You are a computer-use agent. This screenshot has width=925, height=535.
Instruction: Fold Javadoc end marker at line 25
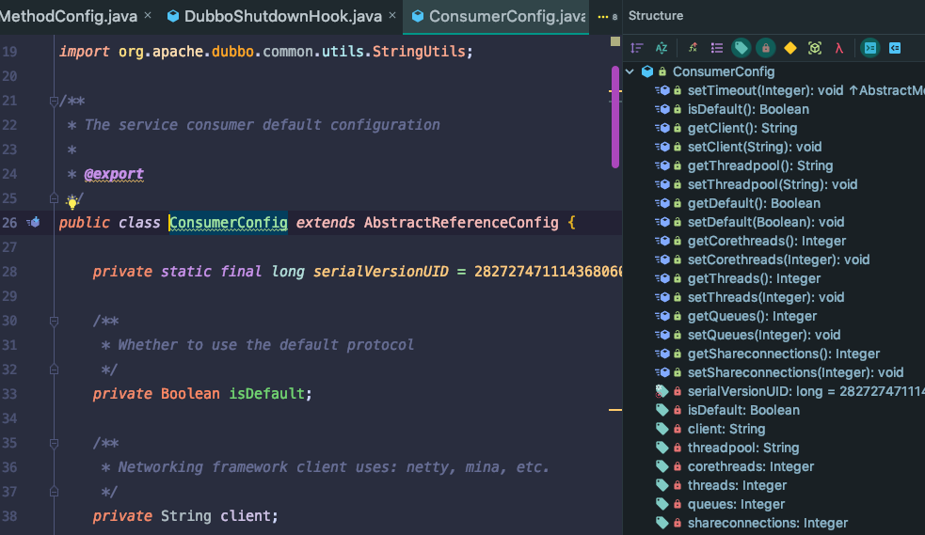click(x=54, y=198)
